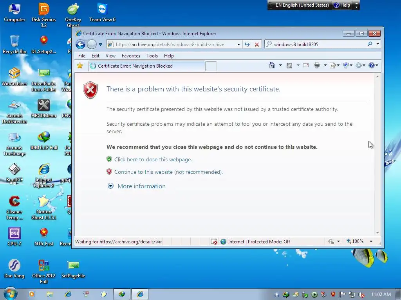Click the taskbar clock showing 11:02 AM
The height and width of the screenshot is (300, 401).
pos(381,295)
